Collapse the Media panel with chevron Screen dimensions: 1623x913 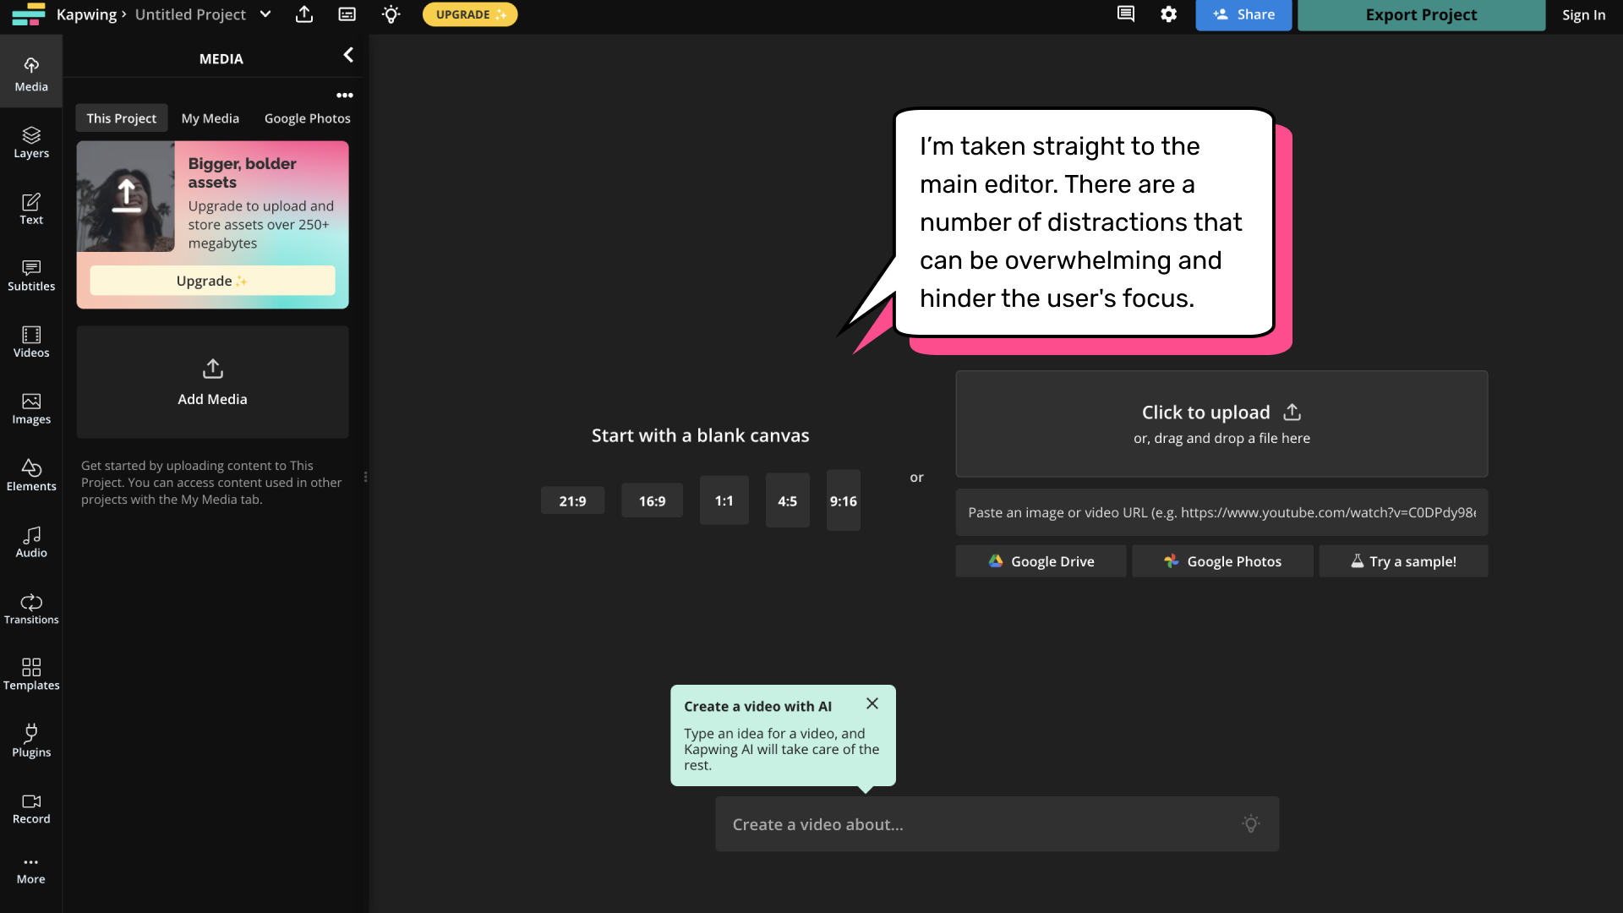tap(348, 56)
